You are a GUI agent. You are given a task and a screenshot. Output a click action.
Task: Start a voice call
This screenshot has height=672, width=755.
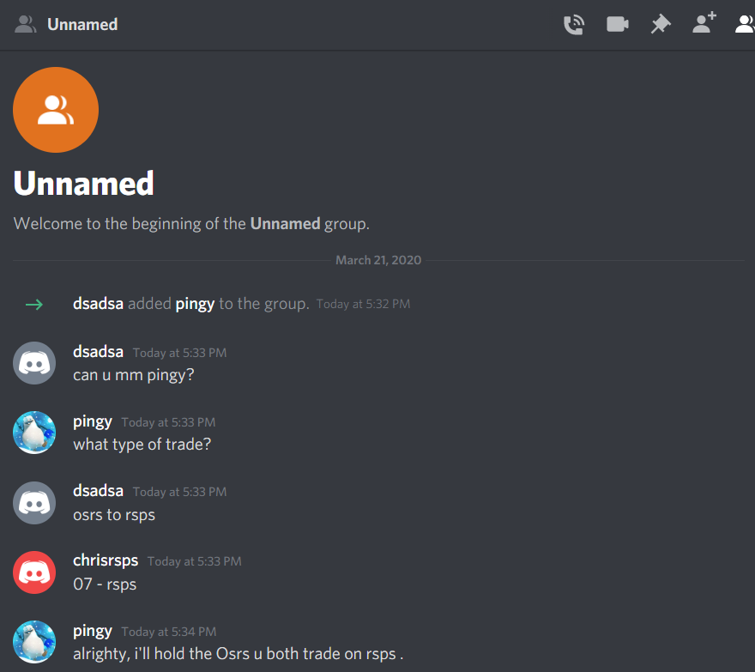pos(573,25)
